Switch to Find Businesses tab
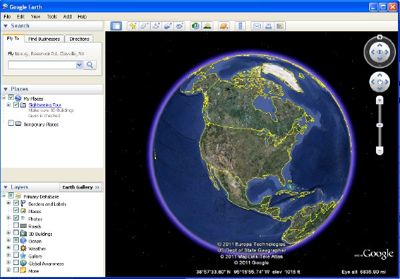The height and width of the screenshot is (279, 400). point(44,39)
